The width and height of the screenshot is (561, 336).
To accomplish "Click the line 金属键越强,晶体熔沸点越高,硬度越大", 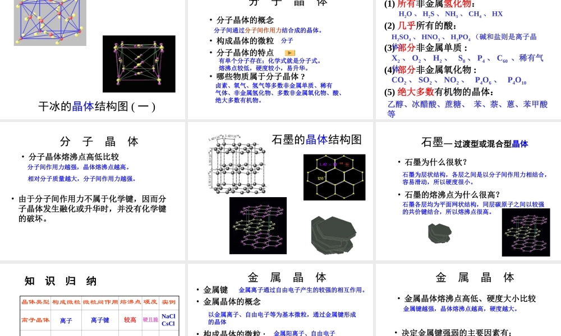I will coord(461,309).
